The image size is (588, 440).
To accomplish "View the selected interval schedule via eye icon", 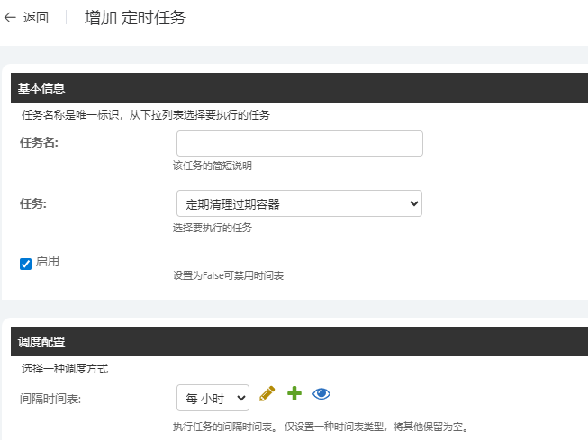I will click(x=321, y=394).
